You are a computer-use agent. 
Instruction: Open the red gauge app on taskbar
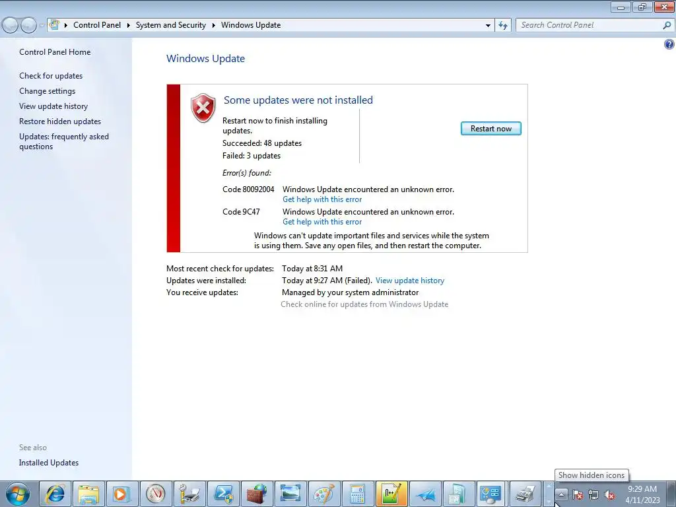point(156,494)
